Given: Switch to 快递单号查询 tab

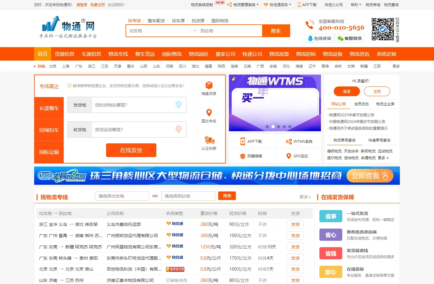Looking at the screenshot, I should tap(379, 140).
